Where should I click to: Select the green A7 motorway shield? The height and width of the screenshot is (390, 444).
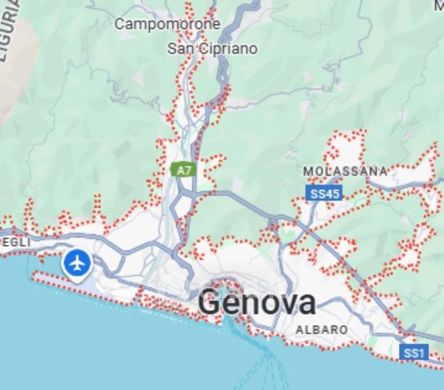[183, 170]
